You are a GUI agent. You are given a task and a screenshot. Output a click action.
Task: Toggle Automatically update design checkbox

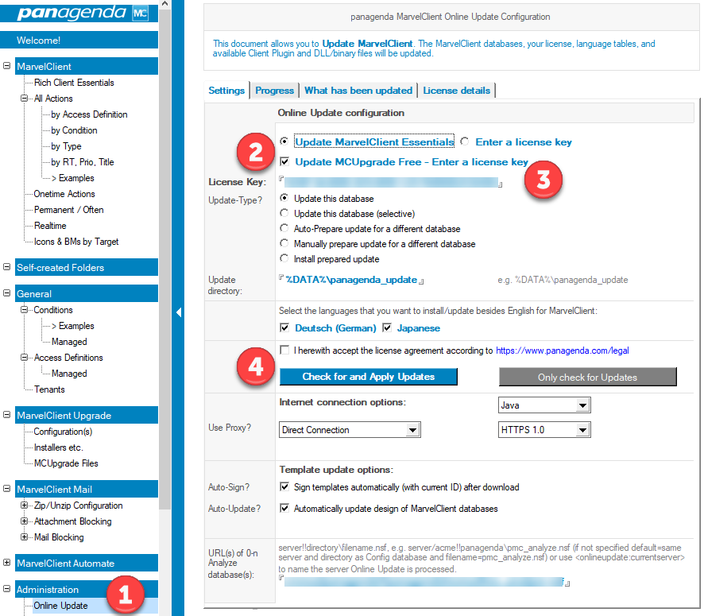284,508
